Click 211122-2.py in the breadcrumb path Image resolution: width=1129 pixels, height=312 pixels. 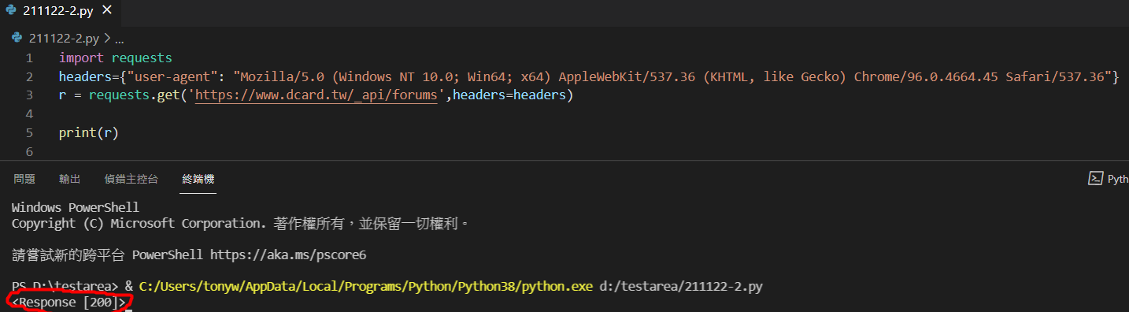pyautogui.click(x=63, y=38)
